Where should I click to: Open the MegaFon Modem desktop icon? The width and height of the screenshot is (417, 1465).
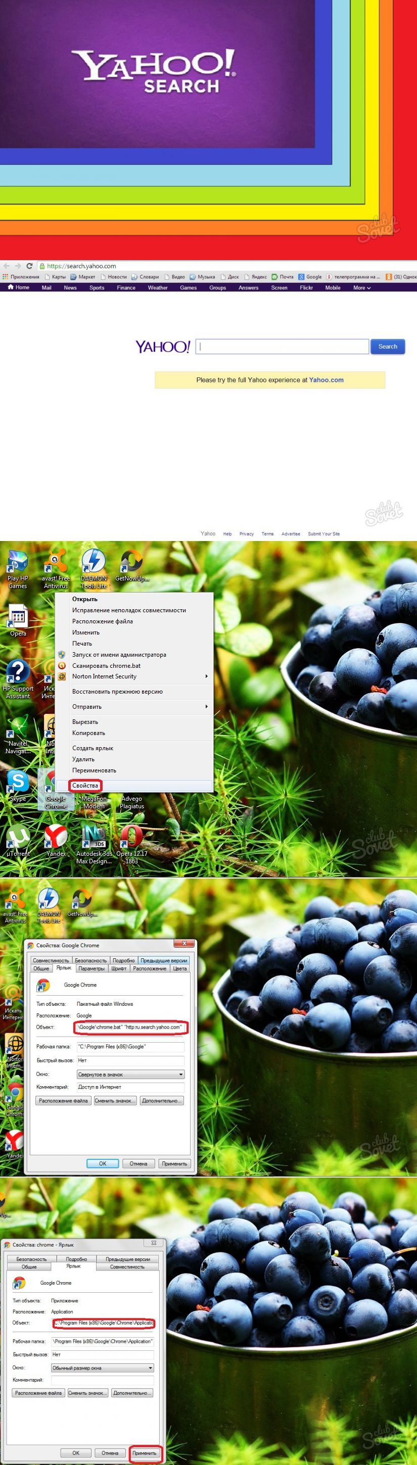(94, 802)
